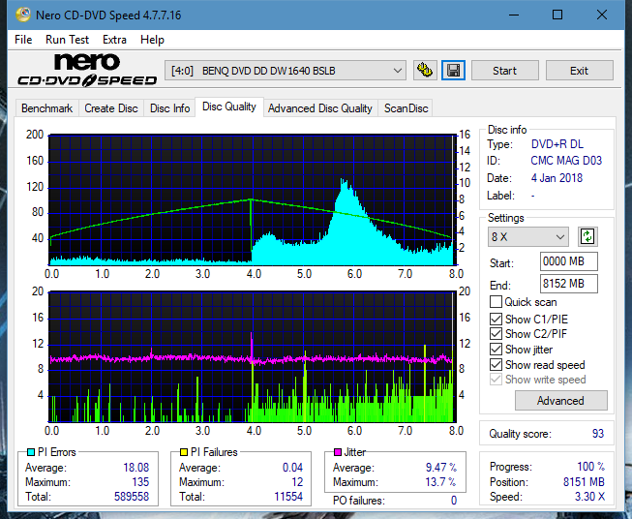632x519 pixels.
Task: Toggle Show jitter checkbox
Action: (x=496, y=350)
